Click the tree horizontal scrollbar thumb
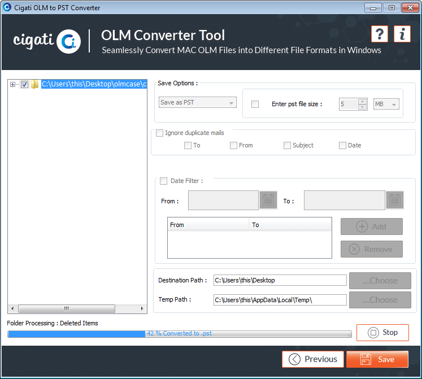This screenshot has width=422, height=379. [x=67, y=308]
